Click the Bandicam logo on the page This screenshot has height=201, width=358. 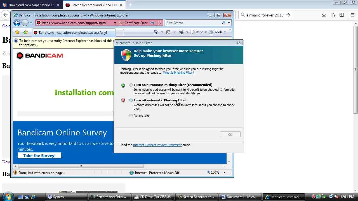[x=39, y=56]
